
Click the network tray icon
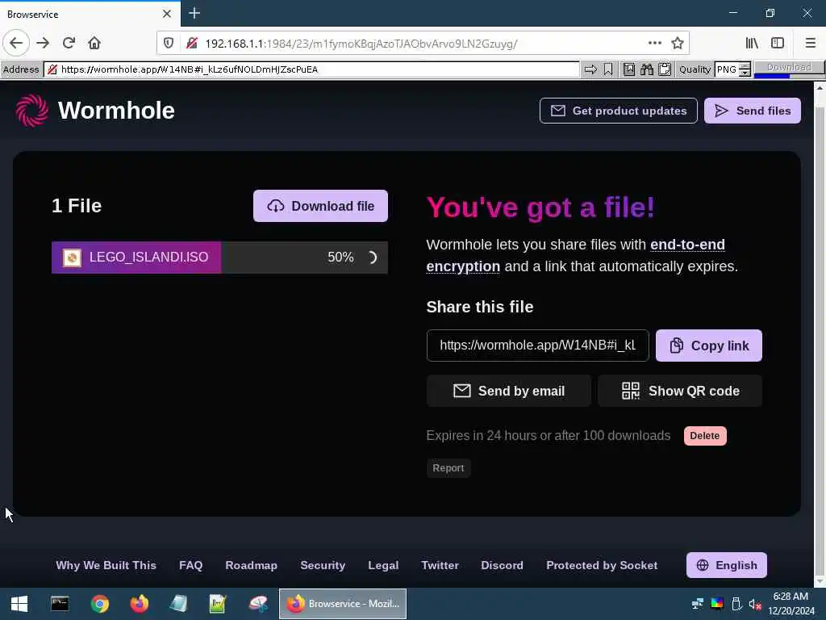click(x=698, y=604)
